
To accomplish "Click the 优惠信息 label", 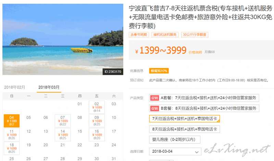I will [x=137, y=71].
